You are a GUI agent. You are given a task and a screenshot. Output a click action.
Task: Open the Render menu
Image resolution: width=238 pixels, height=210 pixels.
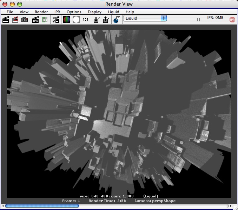click(x=41, y=12)
